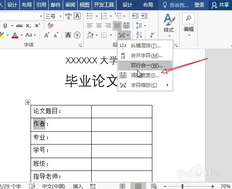Switch to web layout view

click(154, 186)
